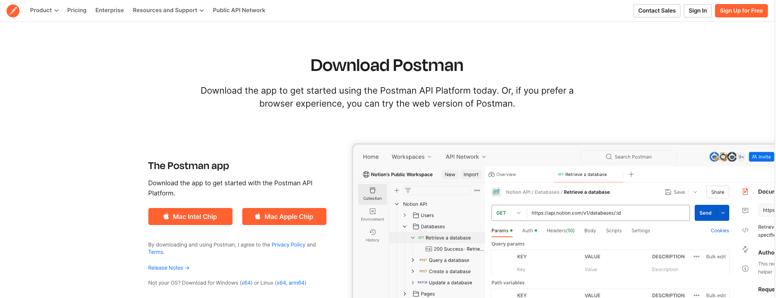Open the History sidebar icon
Screen dimensions: 776x298
(x=372, y=235)
